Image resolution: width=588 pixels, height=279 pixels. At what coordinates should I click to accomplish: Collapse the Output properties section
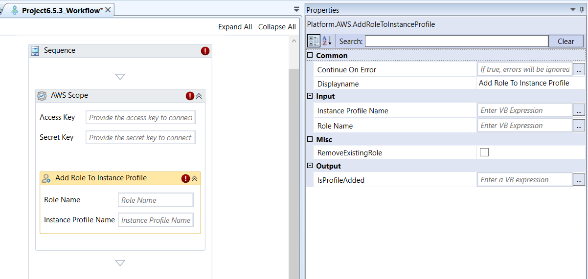point(310,166)
